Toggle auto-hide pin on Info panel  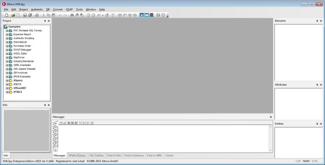pyautogui.click(x=45, y=105)
